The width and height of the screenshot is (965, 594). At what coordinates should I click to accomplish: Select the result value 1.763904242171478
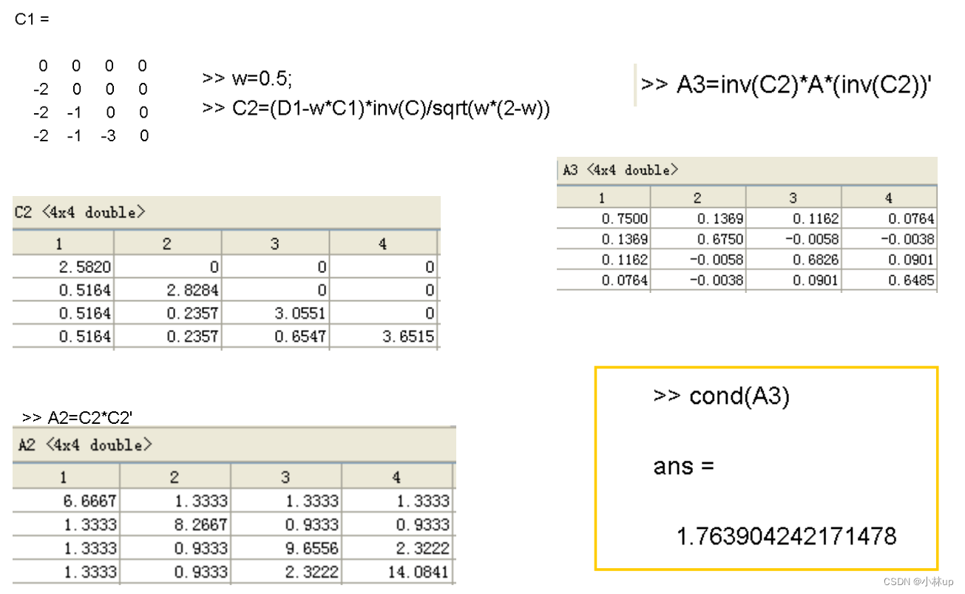click(x=786, y=536)
